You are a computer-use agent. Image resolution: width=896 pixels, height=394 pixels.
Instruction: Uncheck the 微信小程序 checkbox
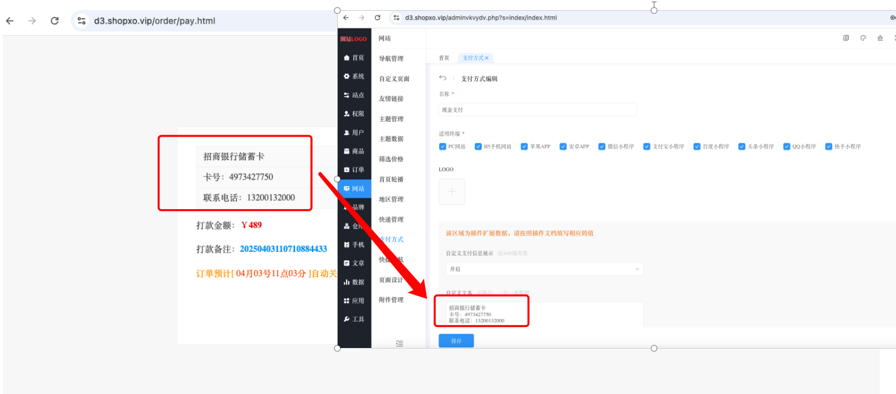coord(602,146)
